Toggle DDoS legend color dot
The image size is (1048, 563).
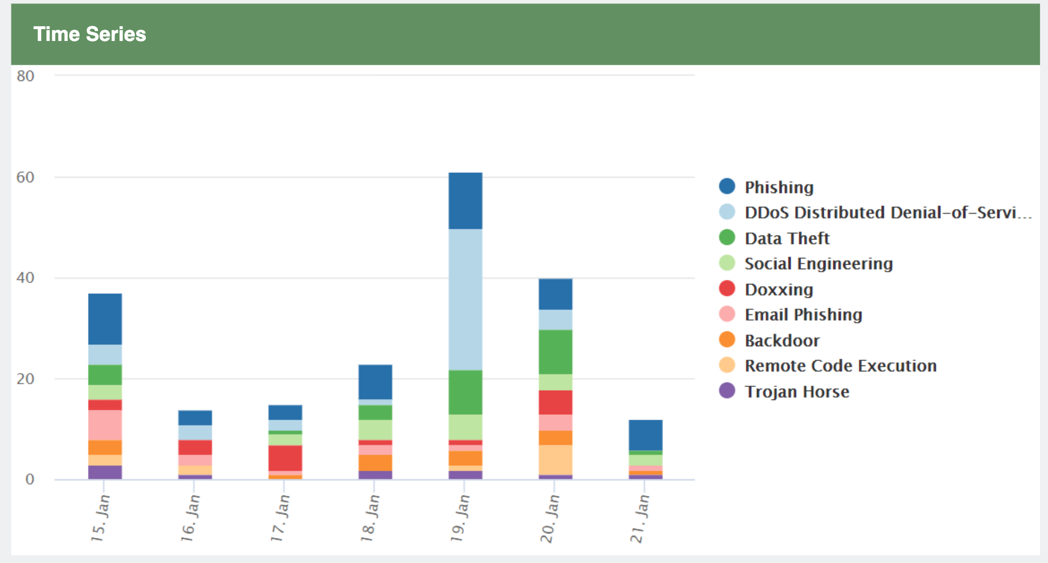click(x=727, y=212)
